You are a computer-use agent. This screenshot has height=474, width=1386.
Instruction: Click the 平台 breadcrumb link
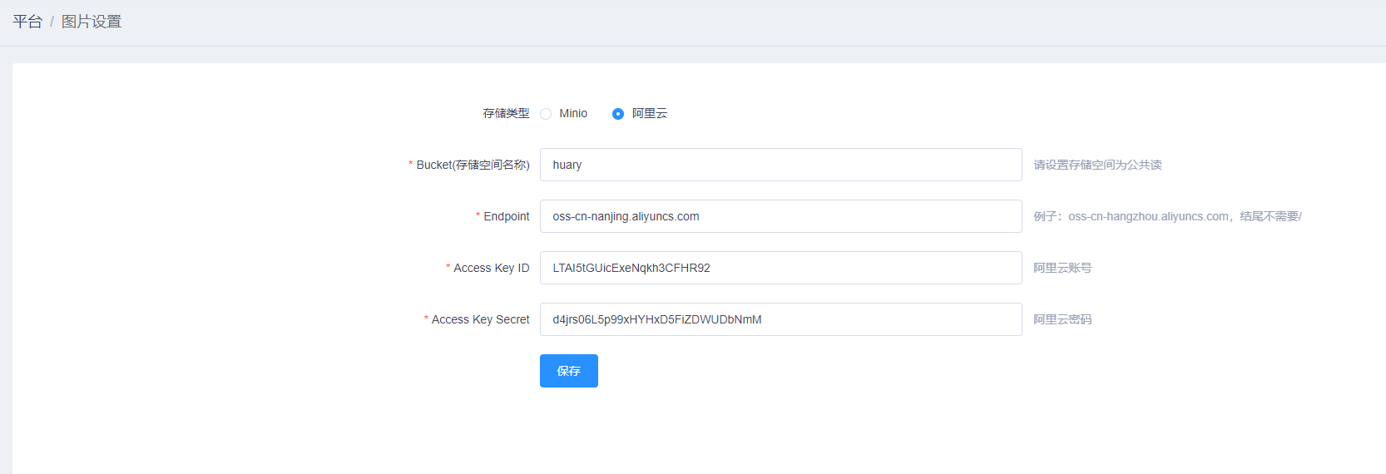27,22
